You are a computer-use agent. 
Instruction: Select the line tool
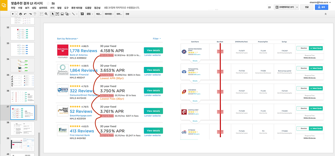click(x=74, y=14)
